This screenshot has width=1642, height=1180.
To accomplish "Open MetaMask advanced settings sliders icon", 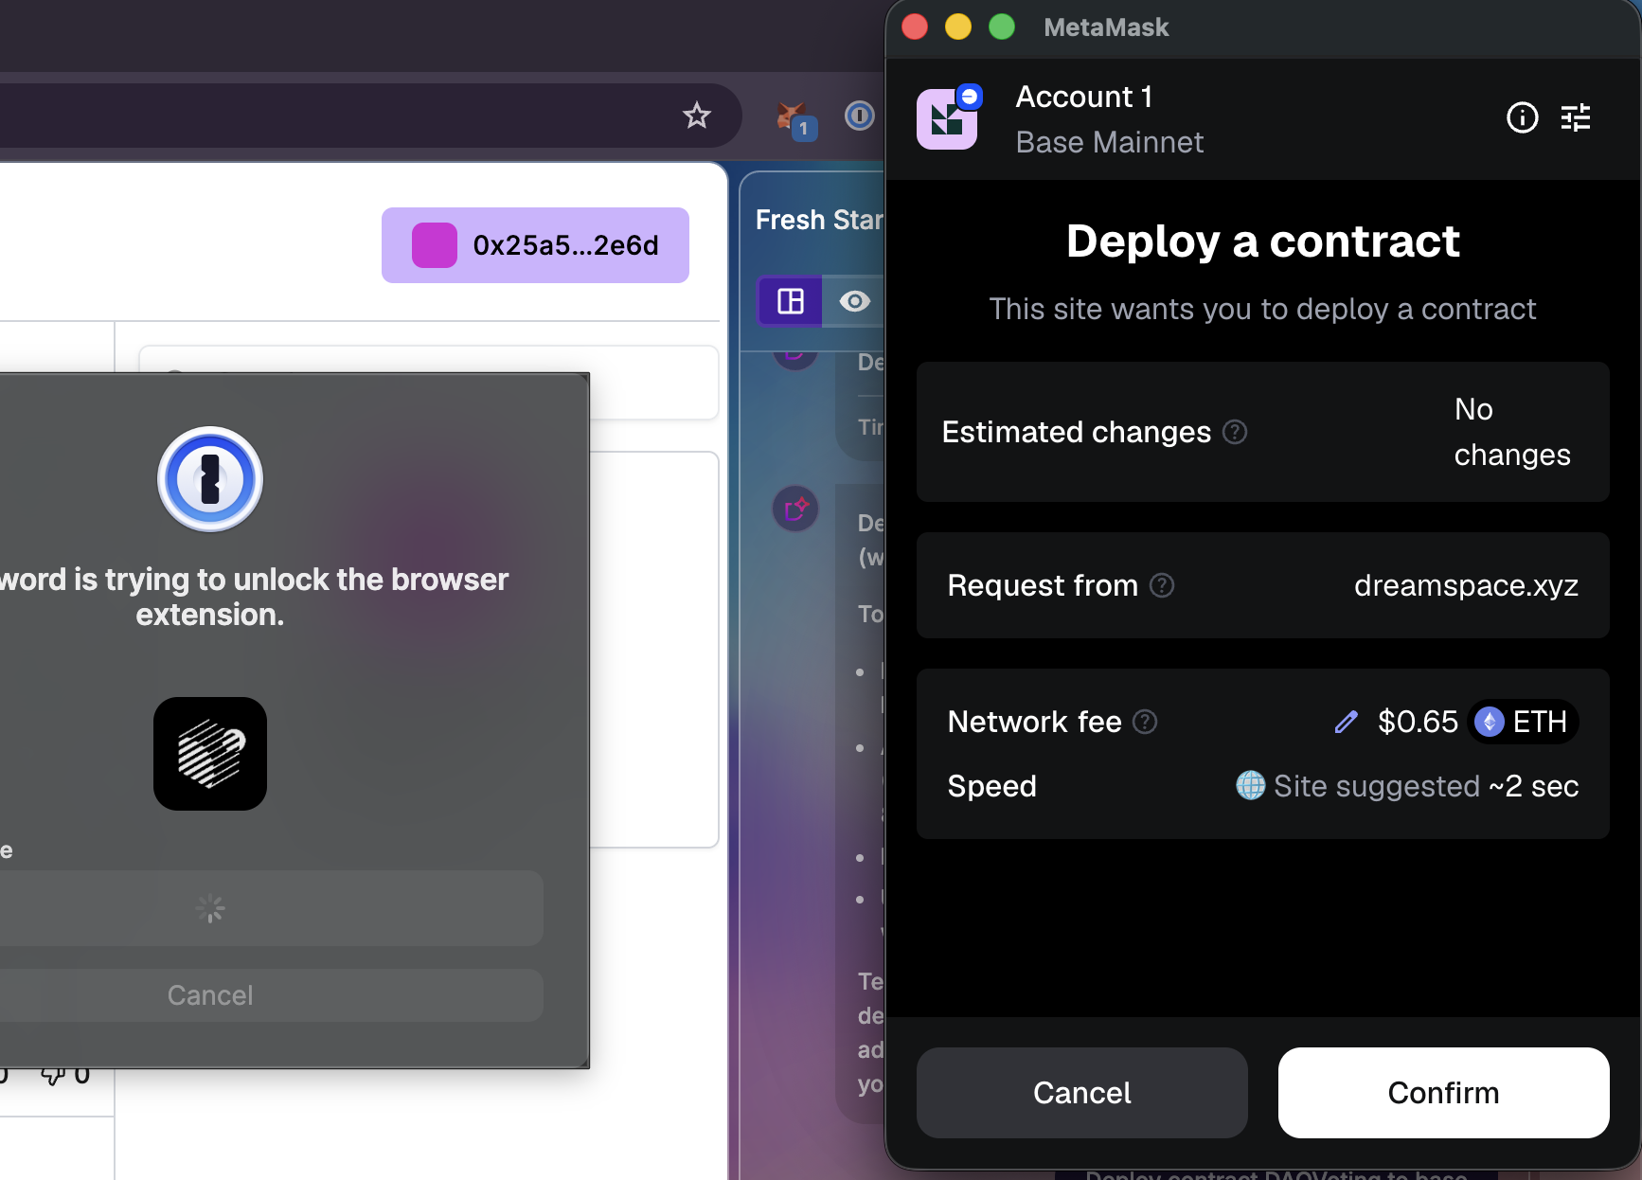I will pyautogui.click(x=1576, y=118).
